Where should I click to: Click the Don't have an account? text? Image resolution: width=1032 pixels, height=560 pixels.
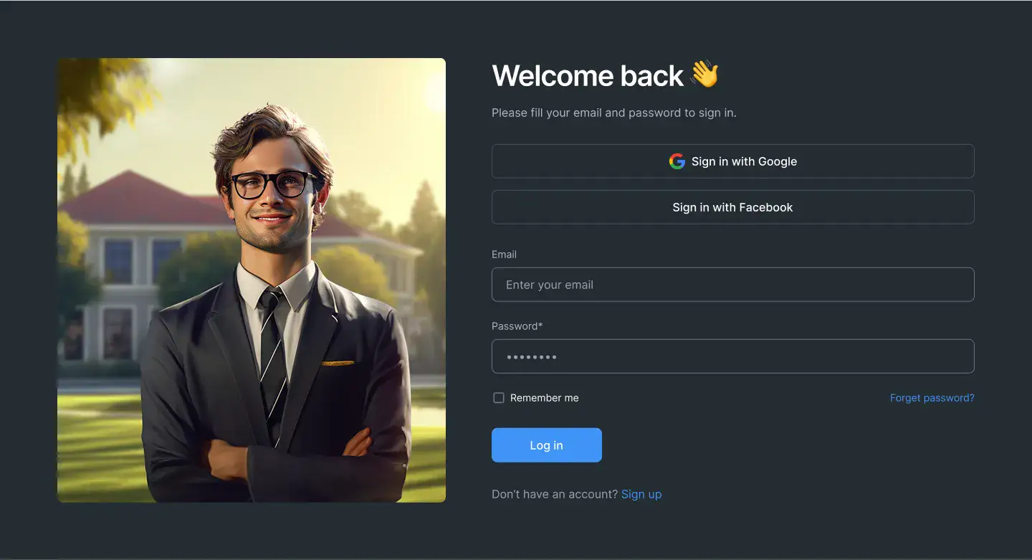[555, 494]
